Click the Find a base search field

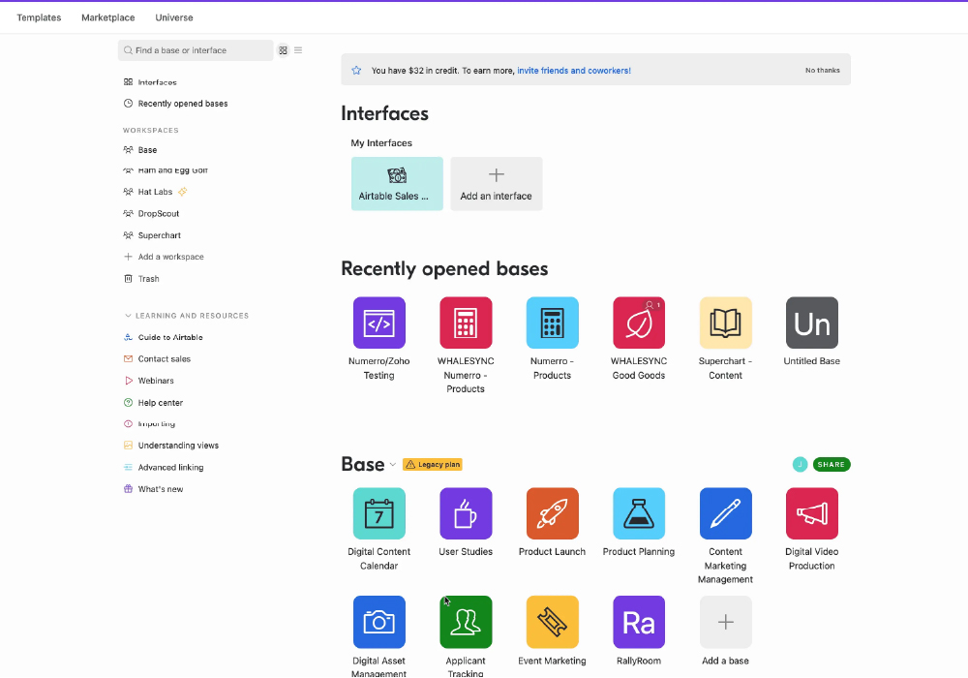(x=197, y=50)
